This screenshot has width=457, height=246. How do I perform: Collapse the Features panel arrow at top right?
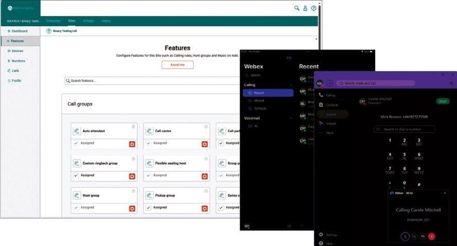click(316, 39)
